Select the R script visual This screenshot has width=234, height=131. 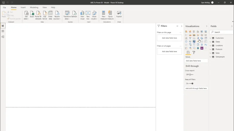point(202,45)
